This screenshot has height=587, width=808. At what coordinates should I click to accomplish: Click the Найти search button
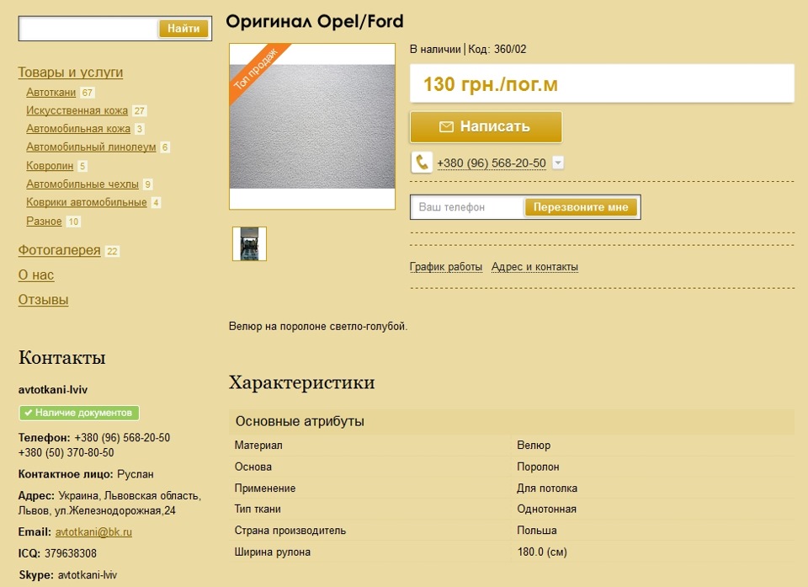[x=183, y=29]
